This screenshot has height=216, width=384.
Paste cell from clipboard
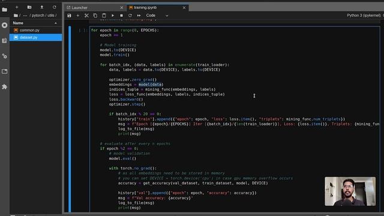(x=104, y=16)
